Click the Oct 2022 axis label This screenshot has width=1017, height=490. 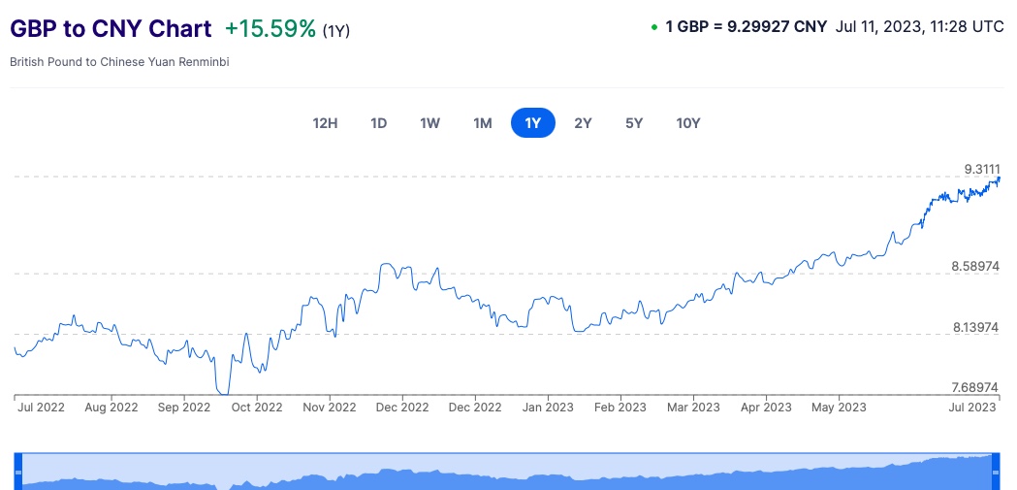(257, 407)
